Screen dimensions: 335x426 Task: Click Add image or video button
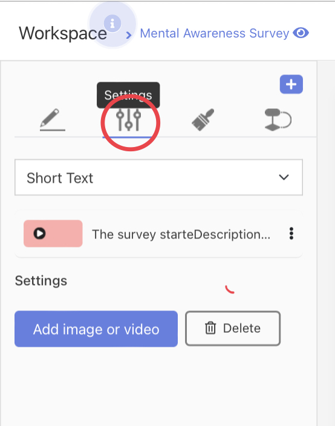click(96, 329)
